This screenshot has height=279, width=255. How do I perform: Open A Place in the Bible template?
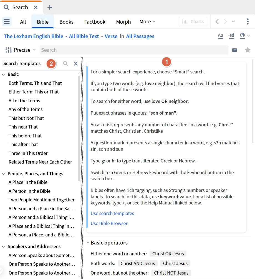tap(28, 182)
